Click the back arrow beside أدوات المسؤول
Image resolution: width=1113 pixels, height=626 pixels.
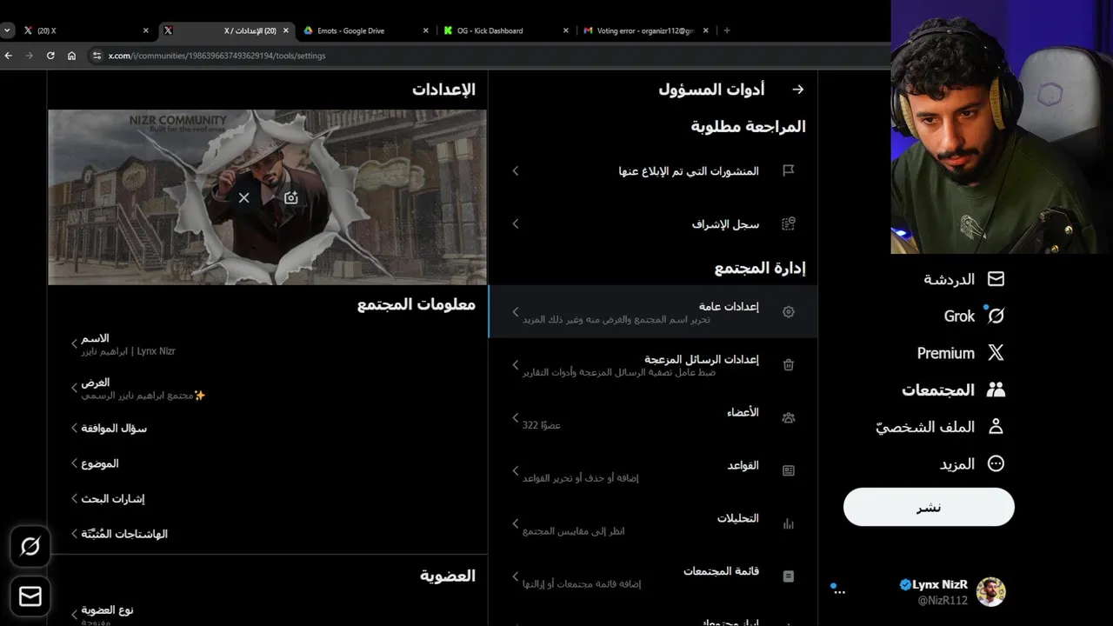coord(798,90)
